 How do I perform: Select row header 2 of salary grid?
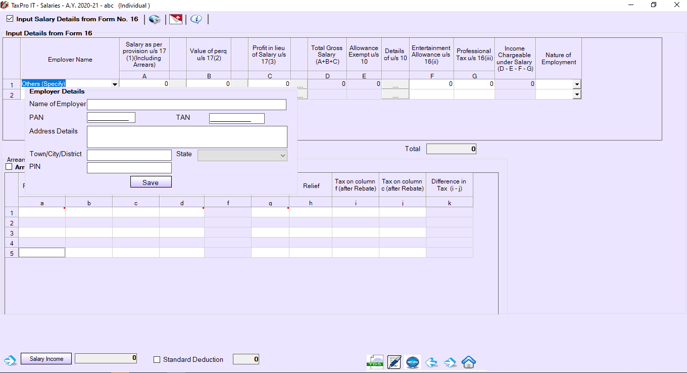(x=12, y=95)
